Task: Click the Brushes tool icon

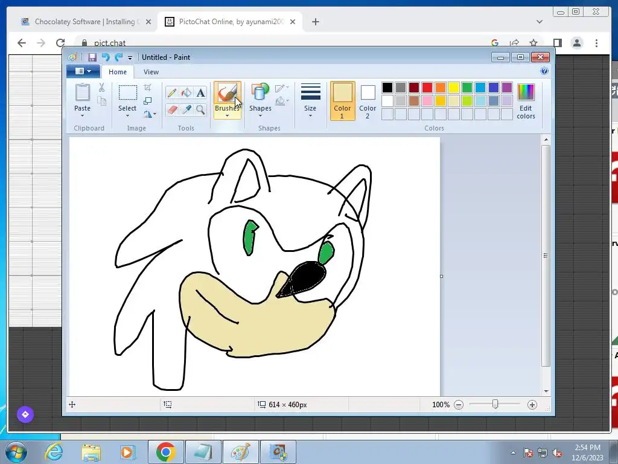Action: coord(228,93)
